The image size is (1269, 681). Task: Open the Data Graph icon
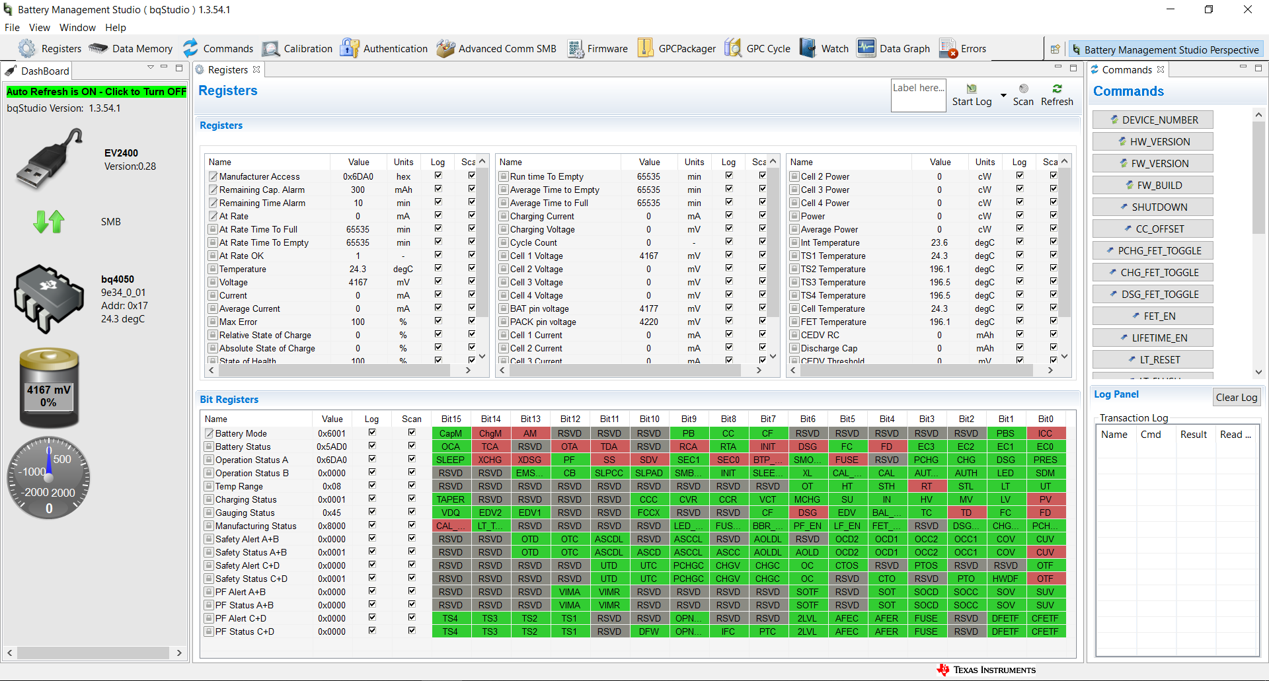(x=866, y=48)
